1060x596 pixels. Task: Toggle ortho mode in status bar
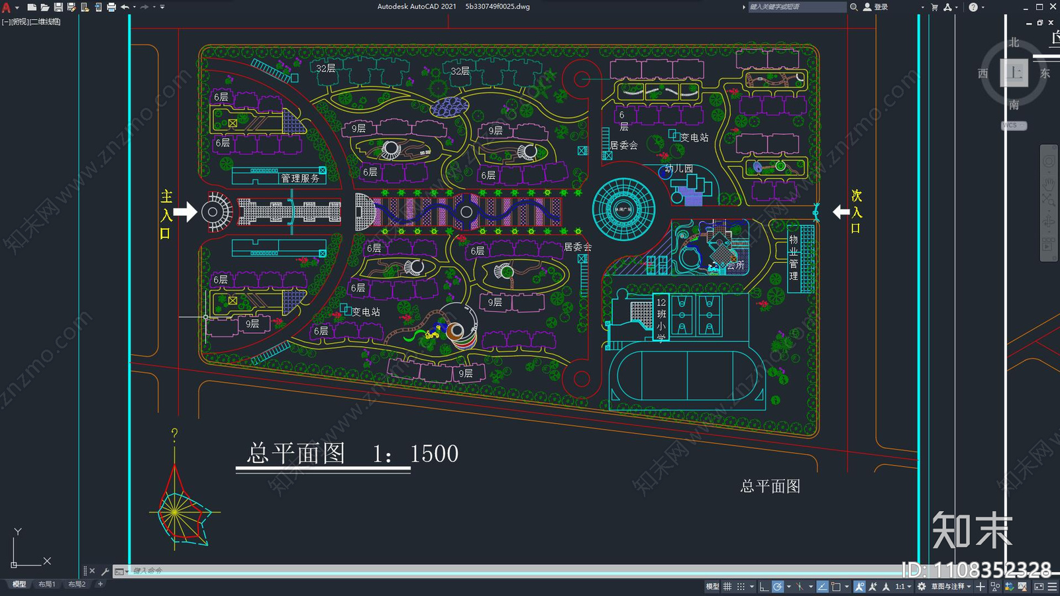[x=764, y=586]
